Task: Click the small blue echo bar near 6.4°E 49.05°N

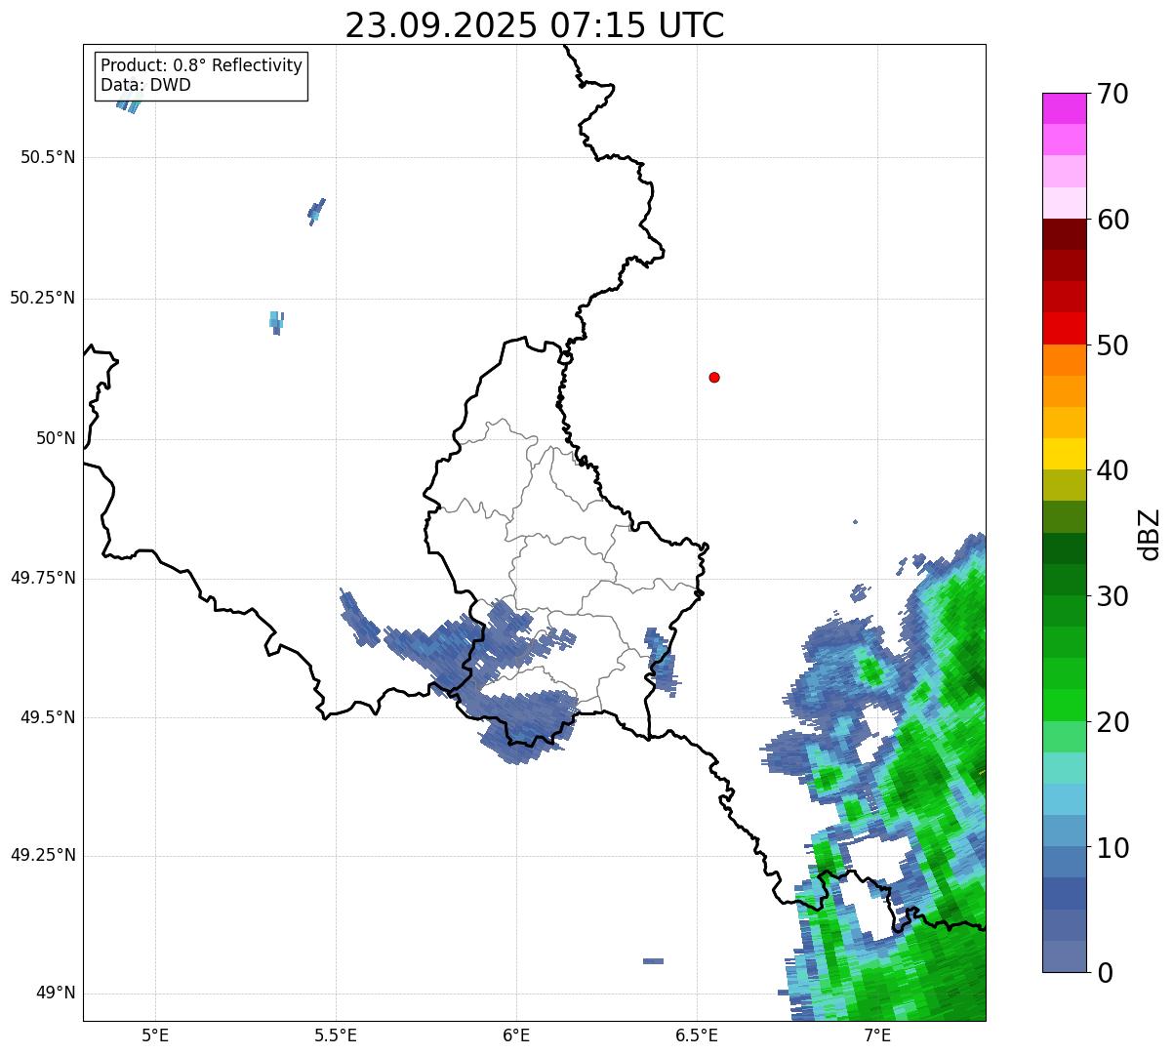Action: click(653, 961)
